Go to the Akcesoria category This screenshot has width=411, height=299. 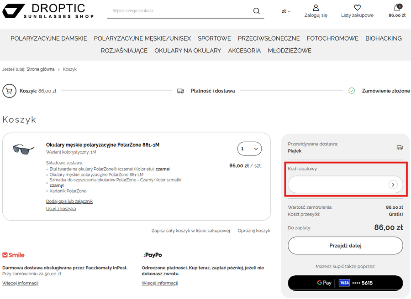coord(244,51)
